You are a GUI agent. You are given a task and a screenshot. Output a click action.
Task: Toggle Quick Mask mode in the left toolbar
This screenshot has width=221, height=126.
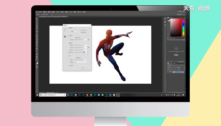tap(37, 65)
